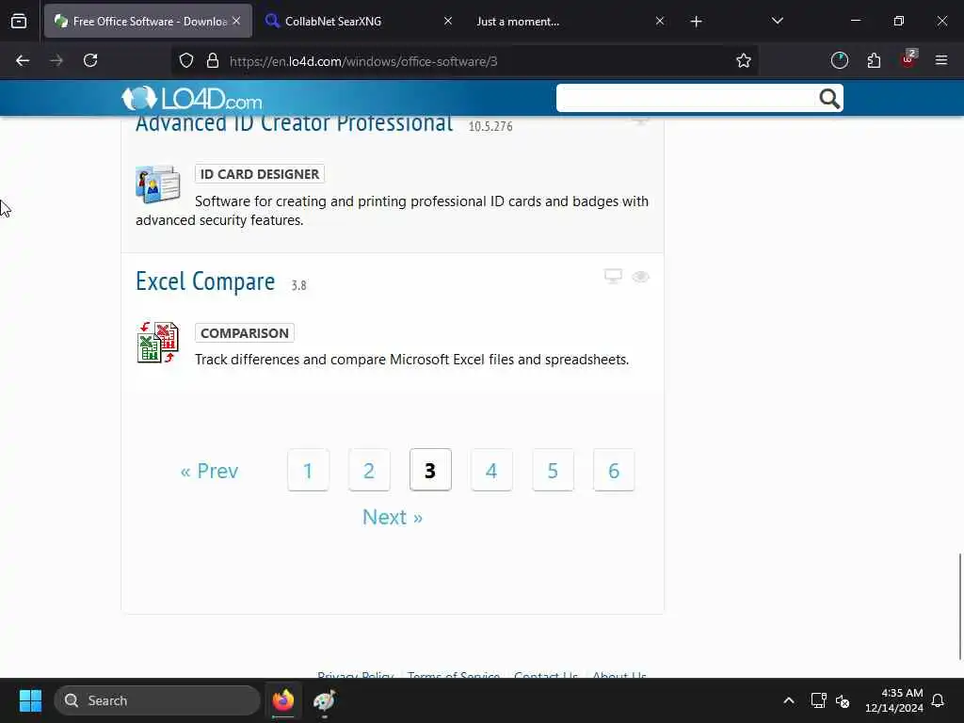The image size is (964, 723).
Task: Open the circular container extension icon
Action: tap(839, 61)
